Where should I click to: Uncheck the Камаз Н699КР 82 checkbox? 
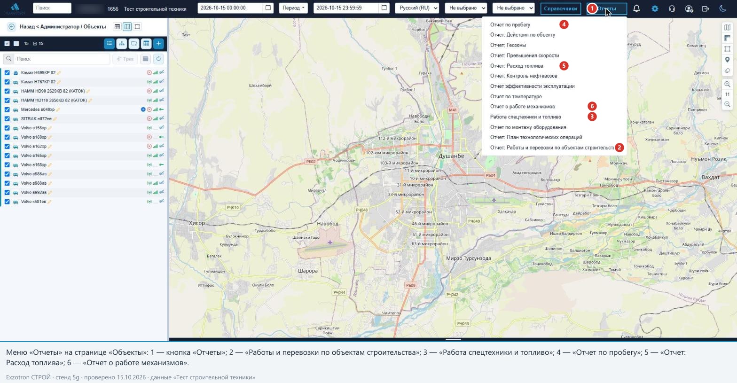[x=7, y=73]
